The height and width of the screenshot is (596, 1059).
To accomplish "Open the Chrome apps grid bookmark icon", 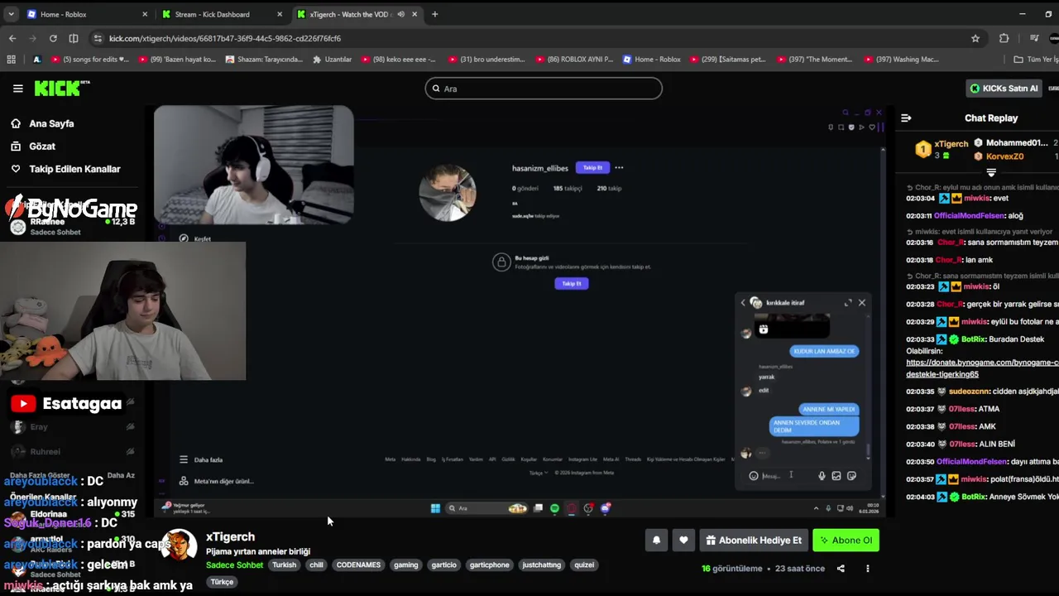I will coord(11,60).
